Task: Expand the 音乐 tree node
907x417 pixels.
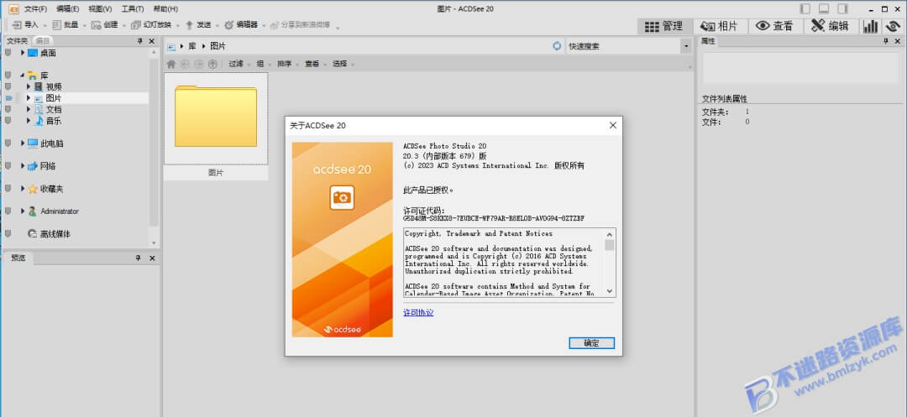Action: (29, 121)
